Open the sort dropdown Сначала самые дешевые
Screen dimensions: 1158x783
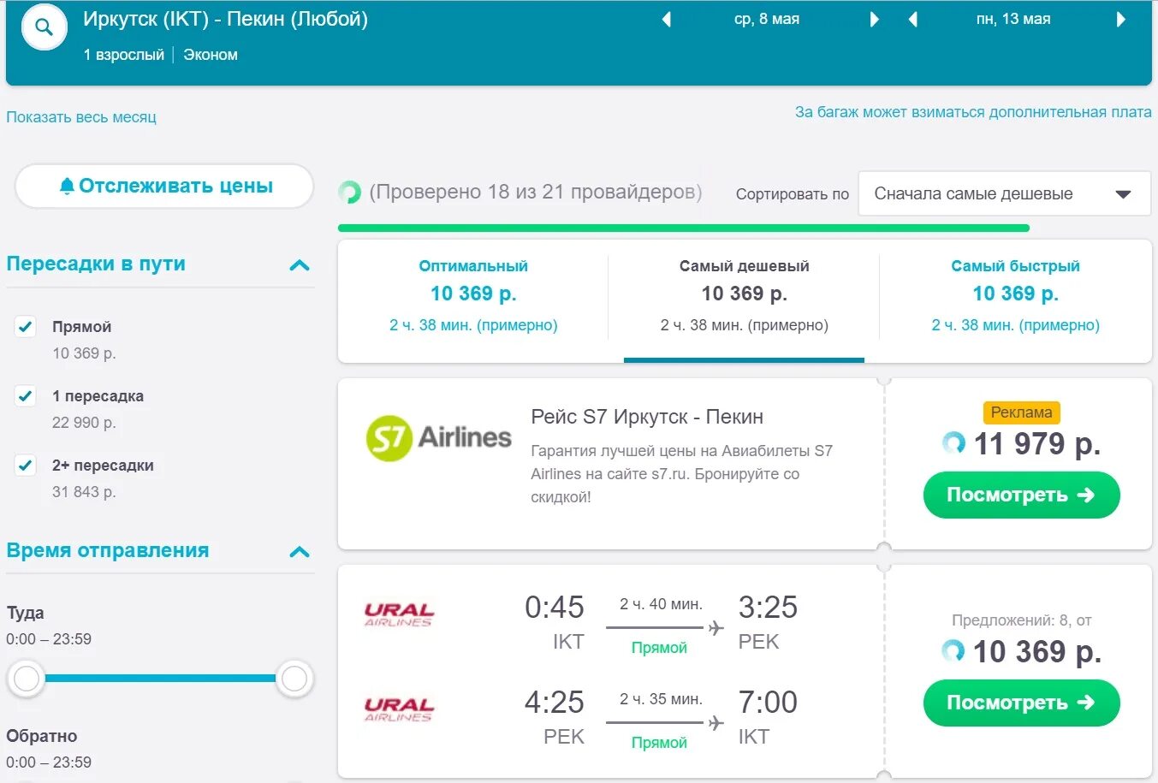pos(1004,194)
